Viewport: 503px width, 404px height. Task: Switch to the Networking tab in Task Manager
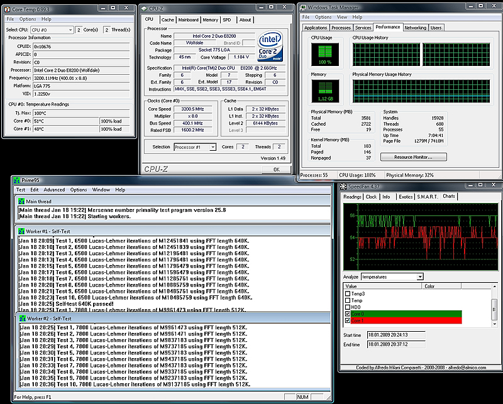click(416, 28)
